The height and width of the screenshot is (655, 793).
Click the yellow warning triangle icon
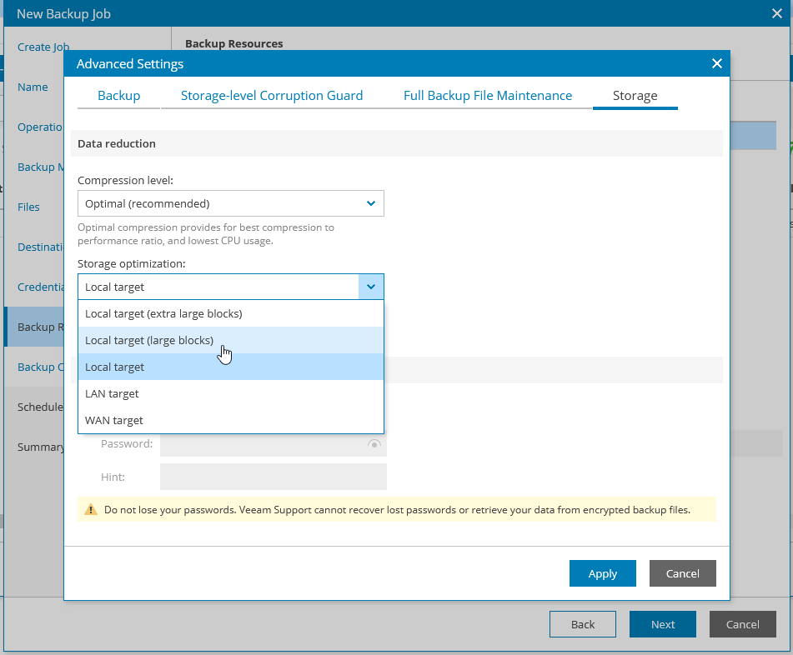91,508
